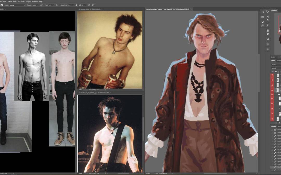Open the History clock panel icon
This screenshot has height=175, width=281.
click(268, 44)
